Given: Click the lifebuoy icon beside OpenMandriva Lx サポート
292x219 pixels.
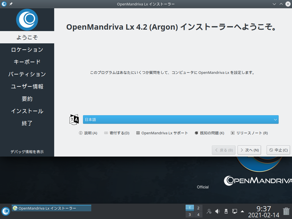Looking at the screenshot, I should click(138, 133).
